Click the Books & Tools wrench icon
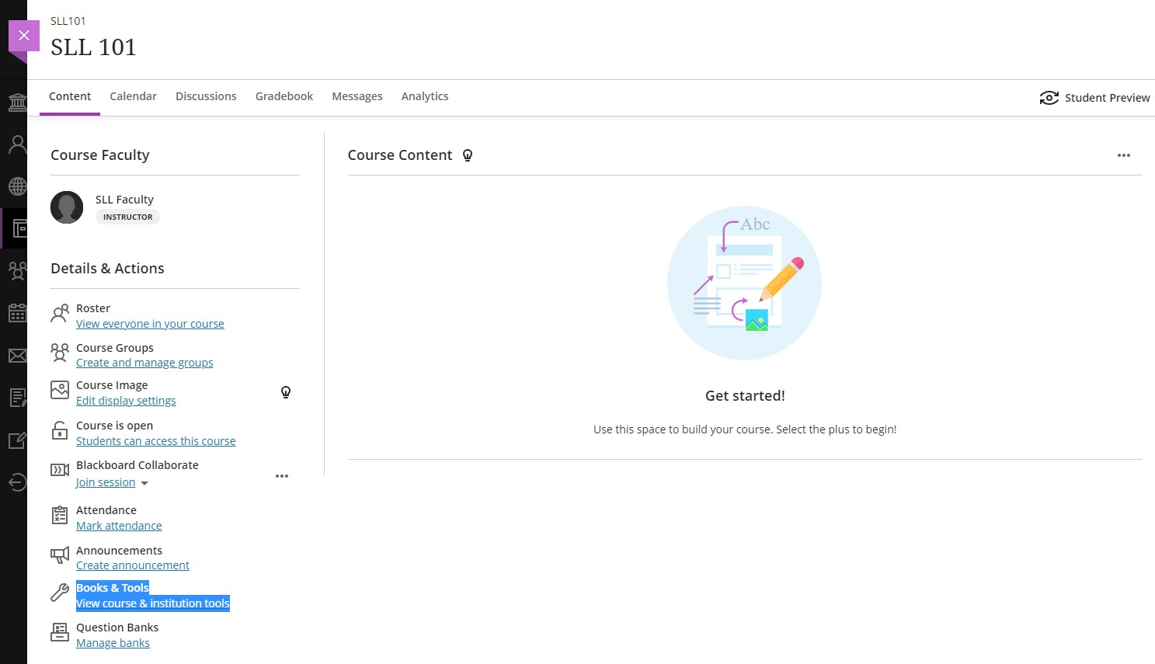The height and width of the screenshot is (664, 1155). coord(60,593)
